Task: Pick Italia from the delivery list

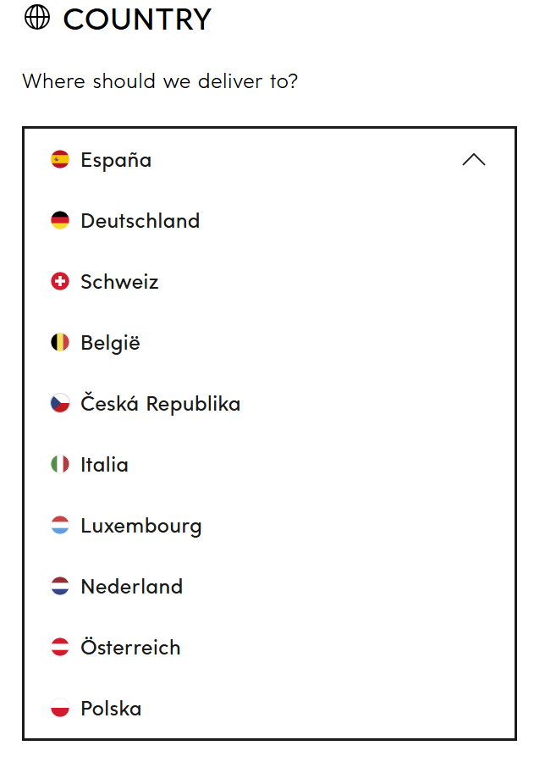Action: point(104,464)
